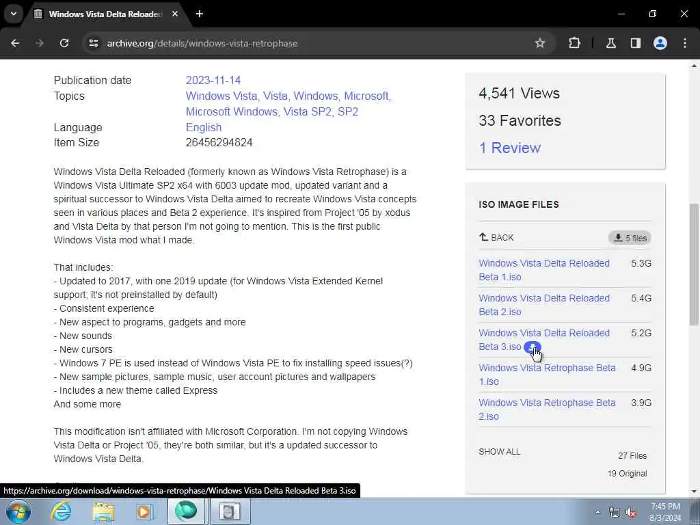
Task: Download Windows Vista Retrophase Beta 2.iso
Action: [547, 409]
